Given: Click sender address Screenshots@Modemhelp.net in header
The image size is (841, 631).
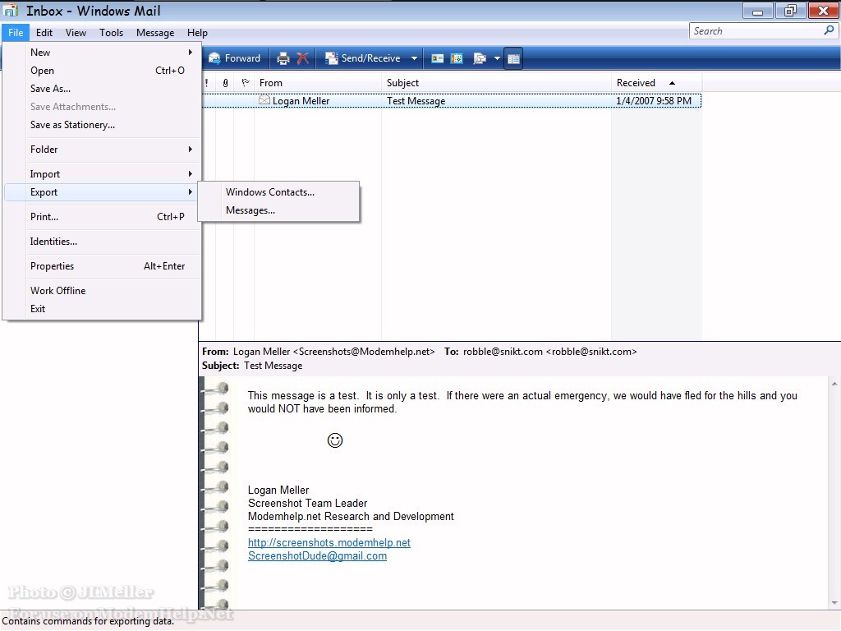Looking at the screenshot, I should (364, 352).
